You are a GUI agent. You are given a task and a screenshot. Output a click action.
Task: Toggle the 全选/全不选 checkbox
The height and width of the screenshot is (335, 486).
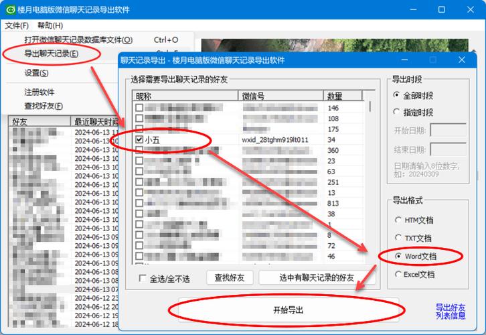tap(143, 278)
